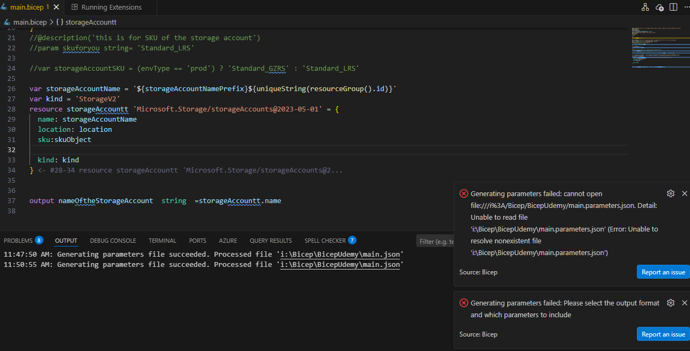
Task: Open the editor More Actions ellipsis
Action: point(686,8)
